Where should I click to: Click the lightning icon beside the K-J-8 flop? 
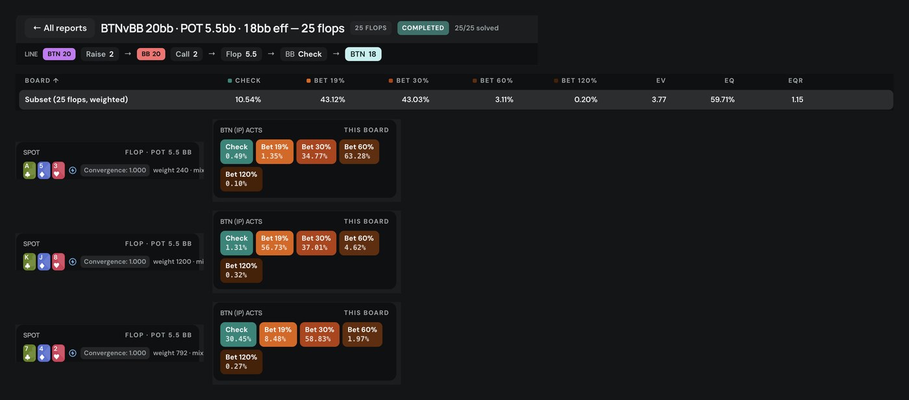pos(73,262)
